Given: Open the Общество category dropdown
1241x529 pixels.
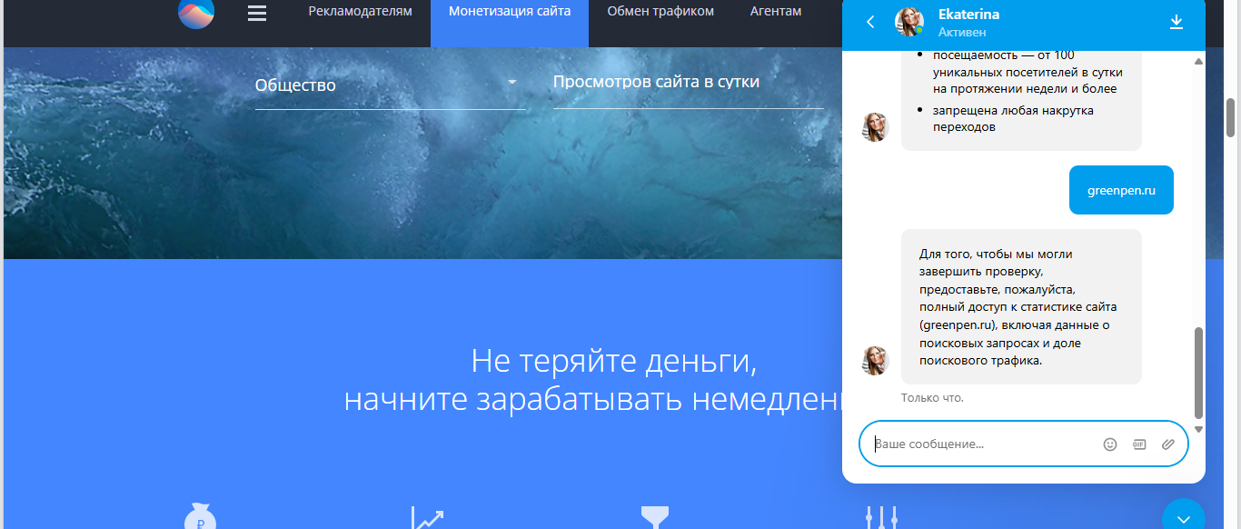Looking at the screenshot, I should (390, 84).
